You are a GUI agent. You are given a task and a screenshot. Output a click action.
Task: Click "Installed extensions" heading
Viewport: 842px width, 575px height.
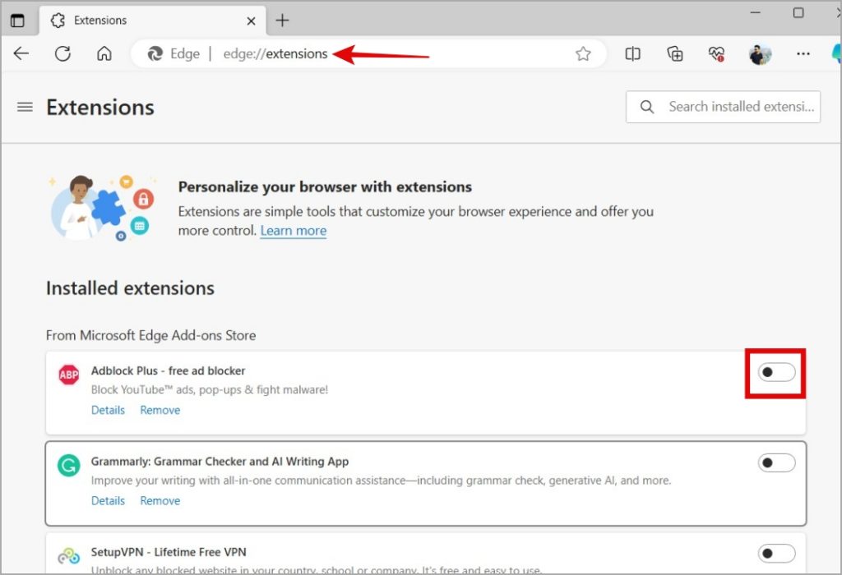[130, 288]
